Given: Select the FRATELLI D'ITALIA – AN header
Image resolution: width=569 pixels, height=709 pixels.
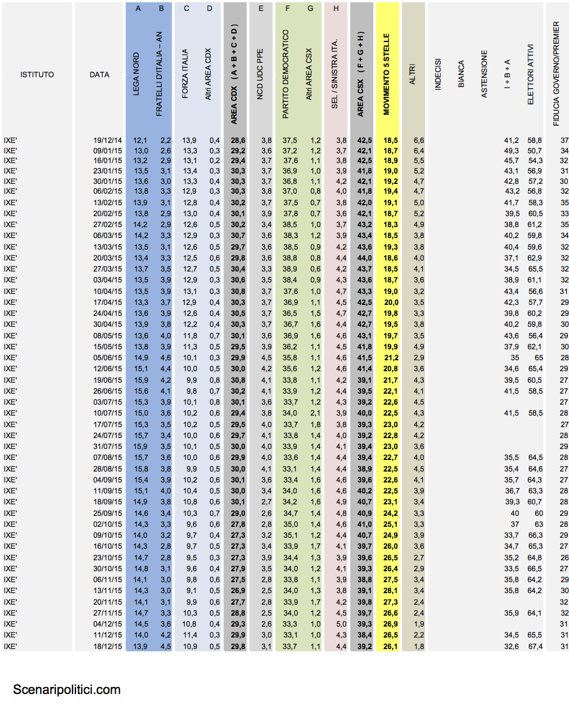Looking at the screenshot, I should click(160, 74).
